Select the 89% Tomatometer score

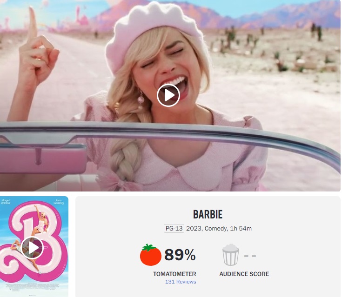tap(180, 255)
